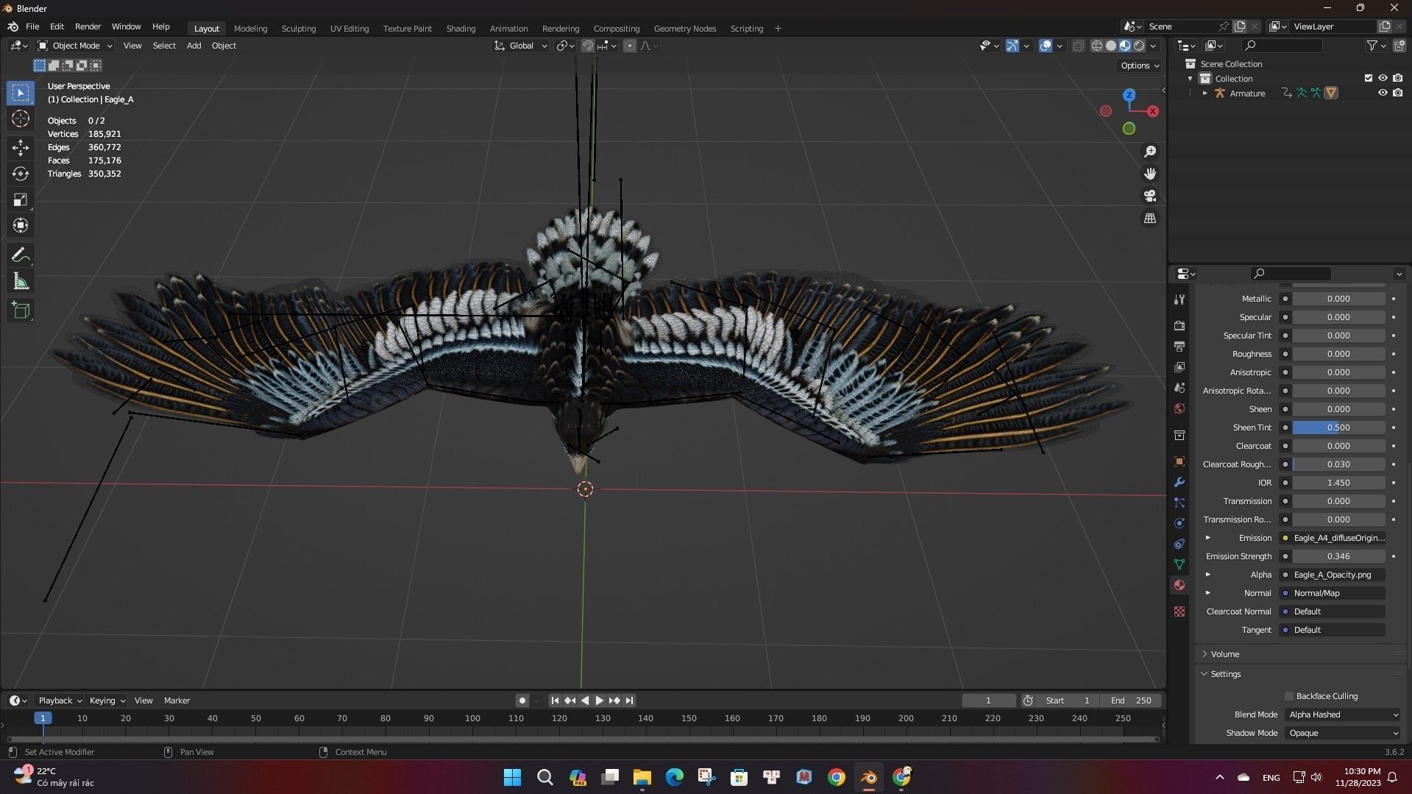Click the viewport pan hand icon
1412x794 pixels.
(1150, 174)
